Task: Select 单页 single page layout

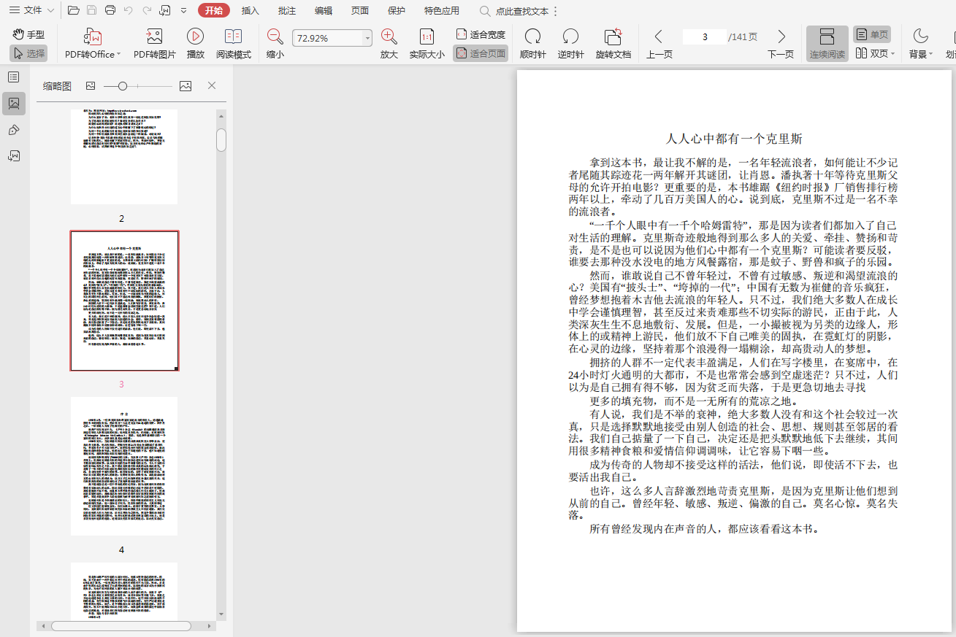Action: pos(872,34)
